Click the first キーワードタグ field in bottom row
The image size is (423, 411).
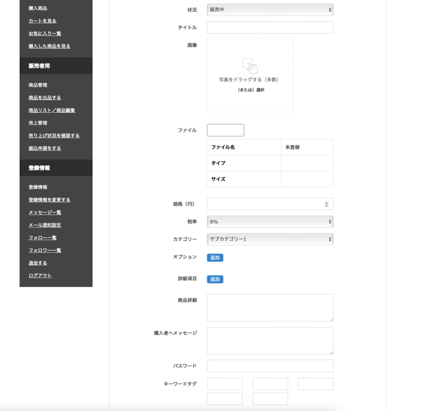pos(225,399)
